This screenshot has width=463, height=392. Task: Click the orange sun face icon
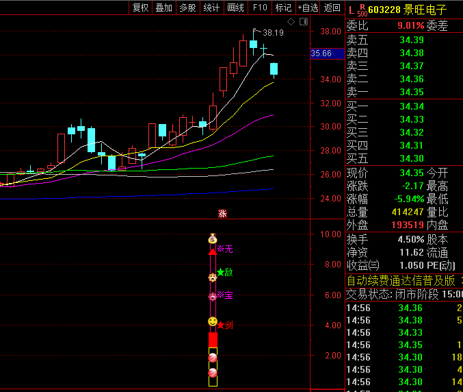[x=213, y=278]
